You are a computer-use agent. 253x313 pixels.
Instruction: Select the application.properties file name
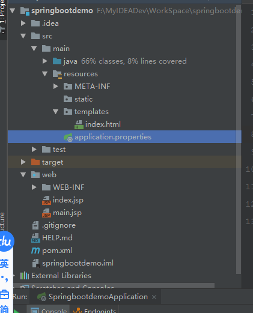tap(113, 138)
